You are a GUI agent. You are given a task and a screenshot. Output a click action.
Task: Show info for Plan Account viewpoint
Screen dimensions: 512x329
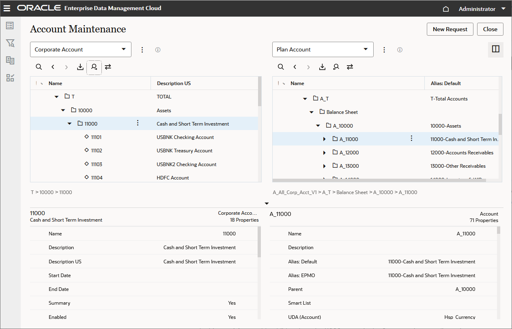(400, 50)
